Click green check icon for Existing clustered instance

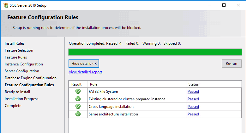[78, 99]
